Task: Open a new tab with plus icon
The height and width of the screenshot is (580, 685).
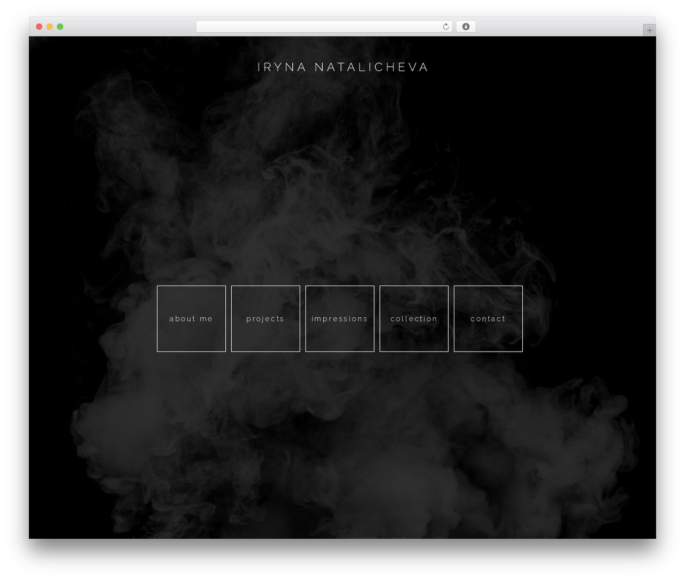Action: click(650, 30)
